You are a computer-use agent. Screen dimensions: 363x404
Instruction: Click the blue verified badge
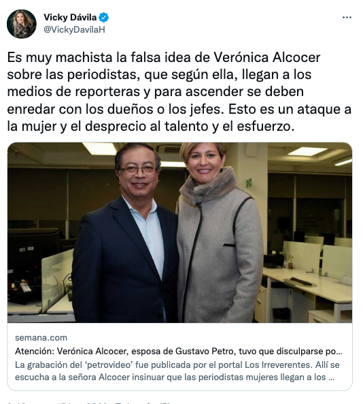[x=104, y=18]
